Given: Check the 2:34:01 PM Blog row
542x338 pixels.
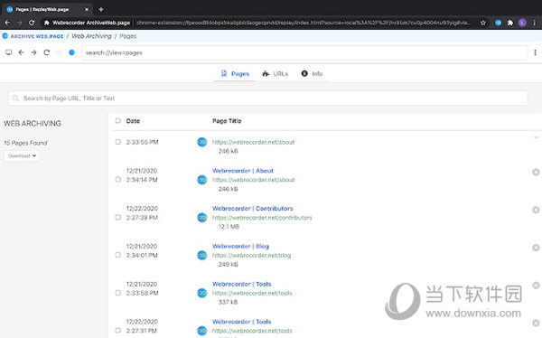Looking at the screenshot, I should click(117, 255).
